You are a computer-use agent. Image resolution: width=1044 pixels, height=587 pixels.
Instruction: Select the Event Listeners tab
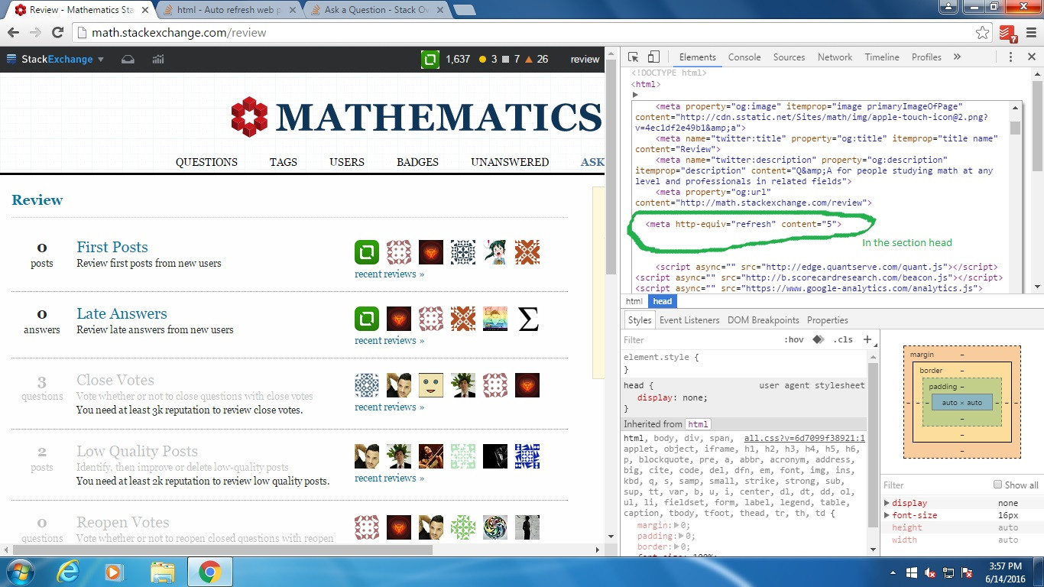689,320
